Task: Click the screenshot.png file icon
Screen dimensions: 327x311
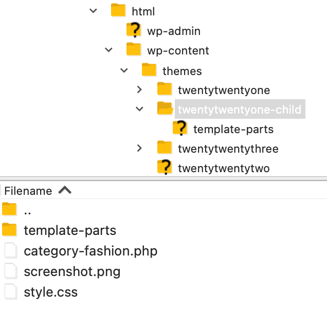Action: click(10, 271)
